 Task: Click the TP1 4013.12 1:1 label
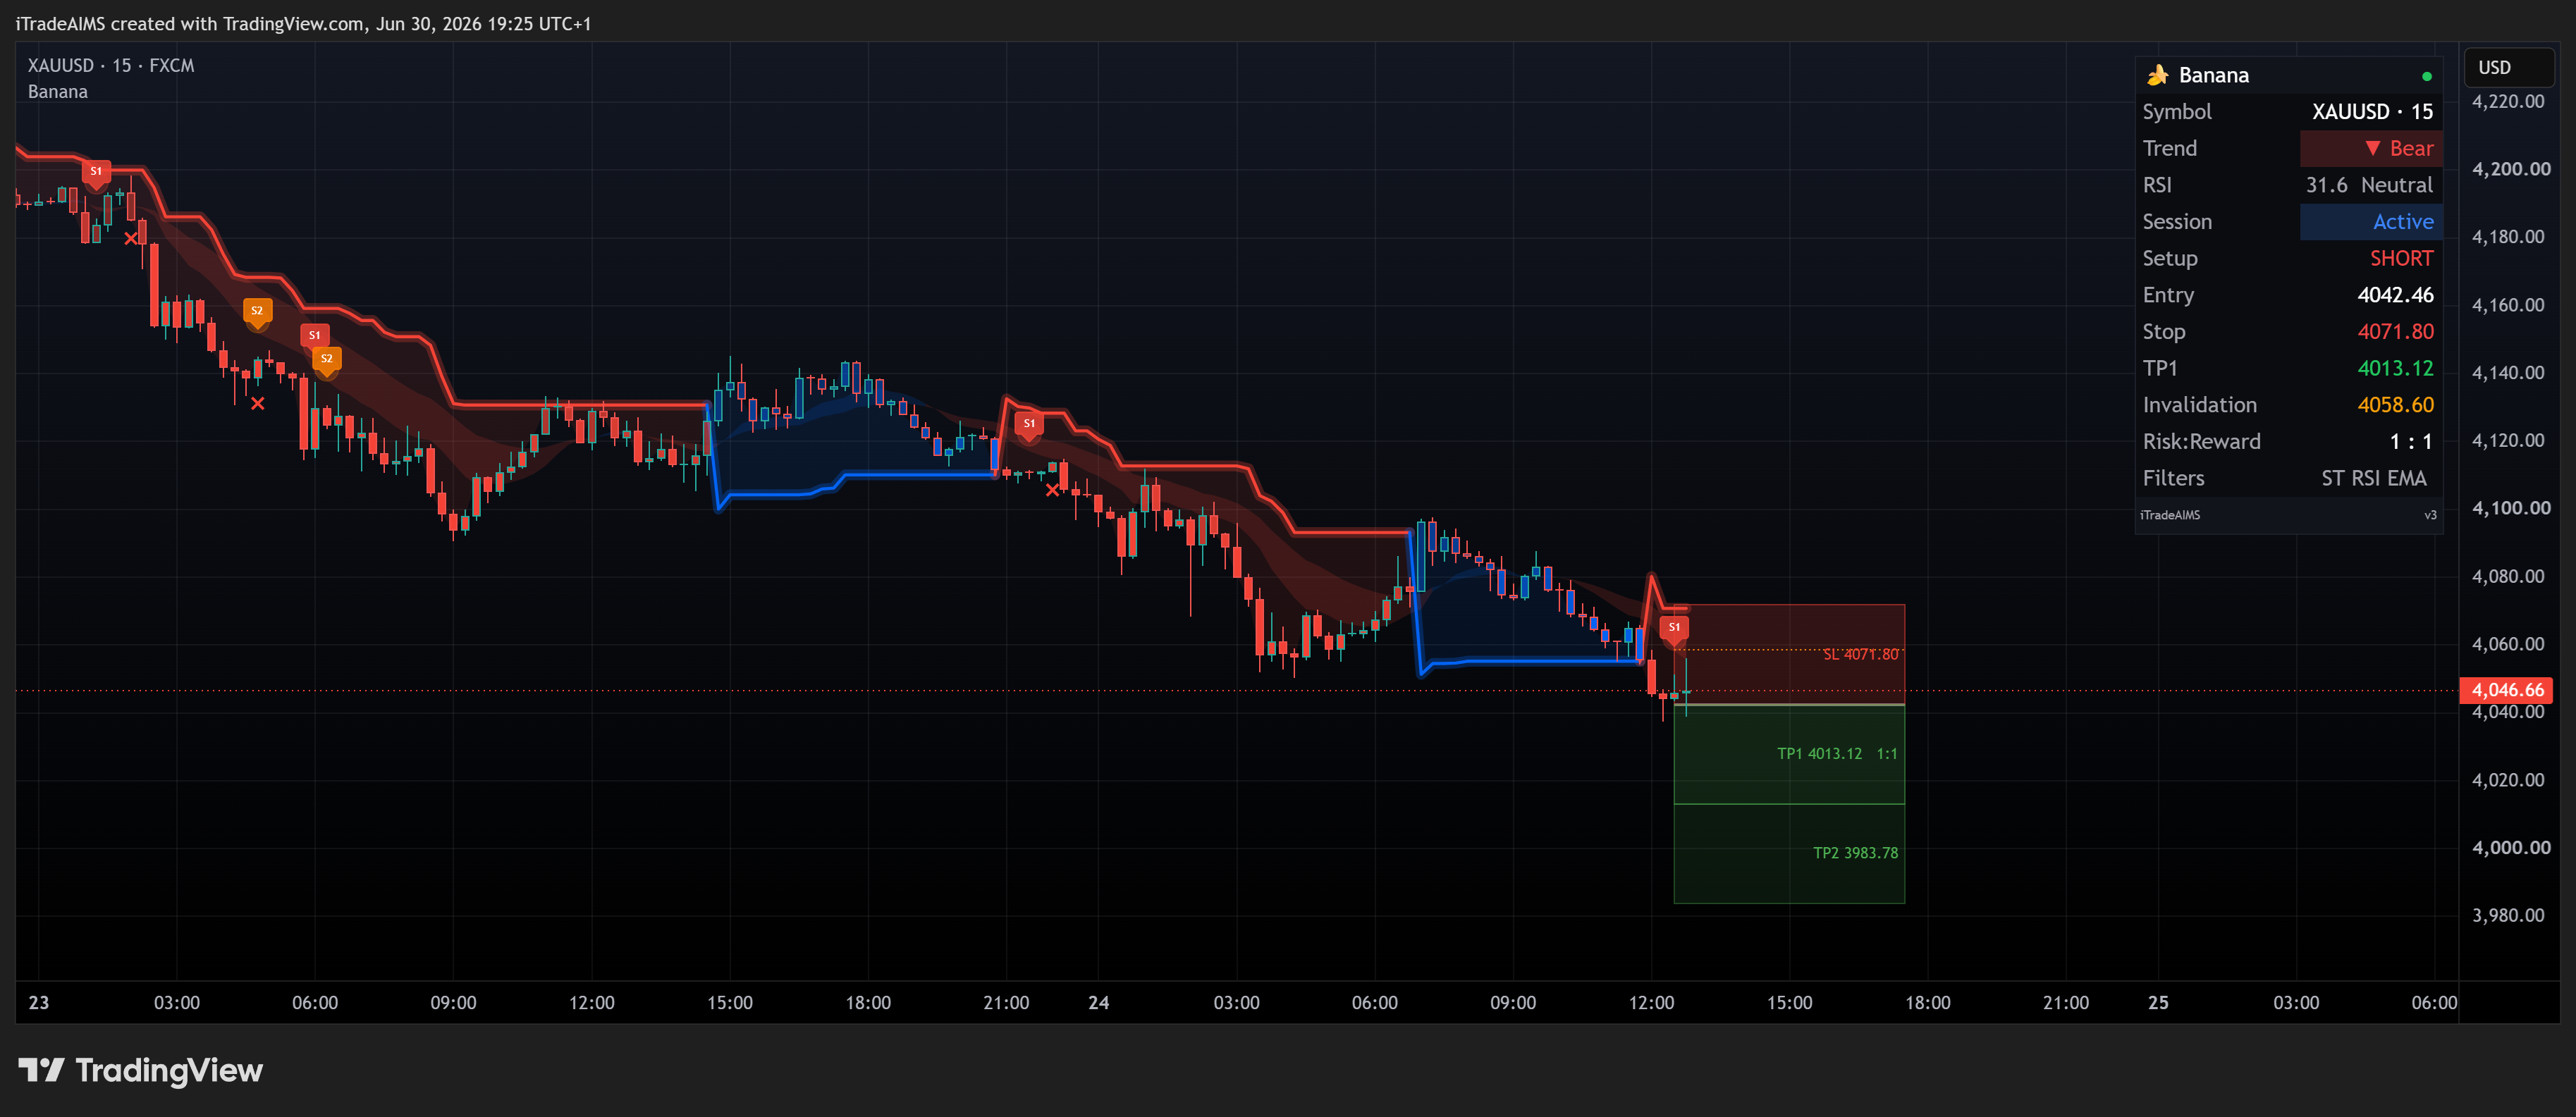1837,754
